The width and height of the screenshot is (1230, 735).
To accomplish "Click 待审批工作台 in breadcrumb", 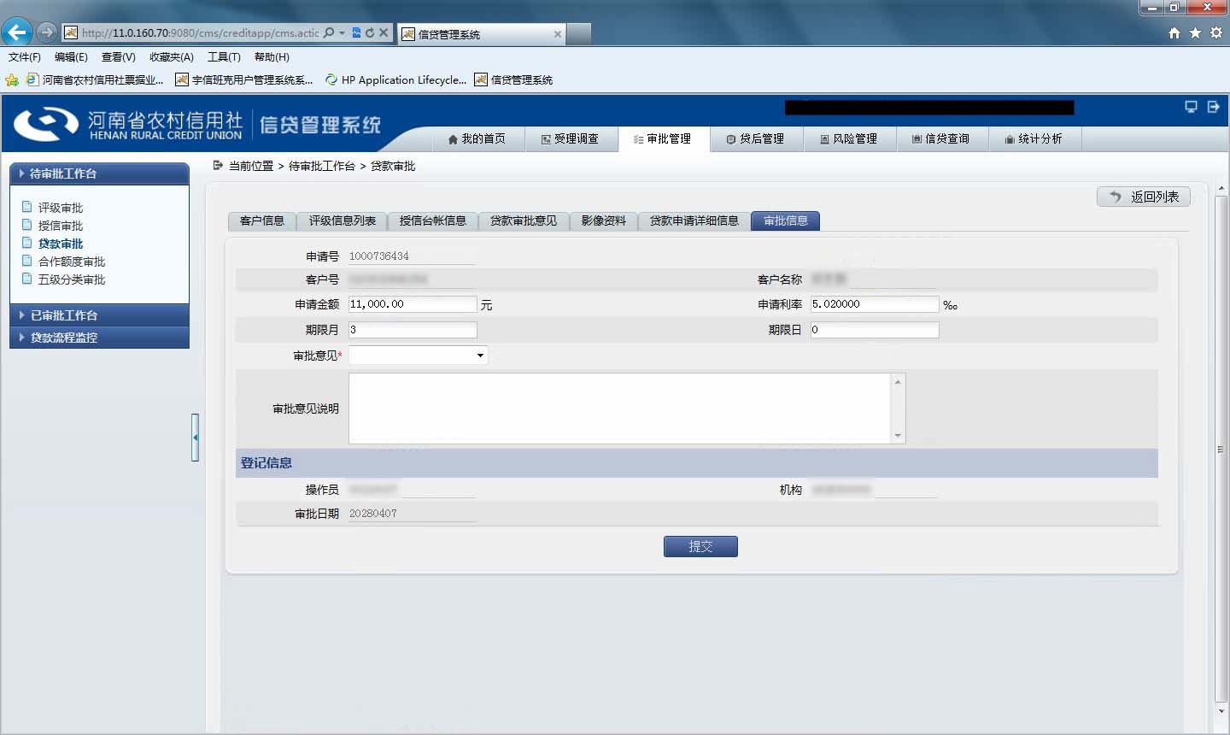I will 321,166.
